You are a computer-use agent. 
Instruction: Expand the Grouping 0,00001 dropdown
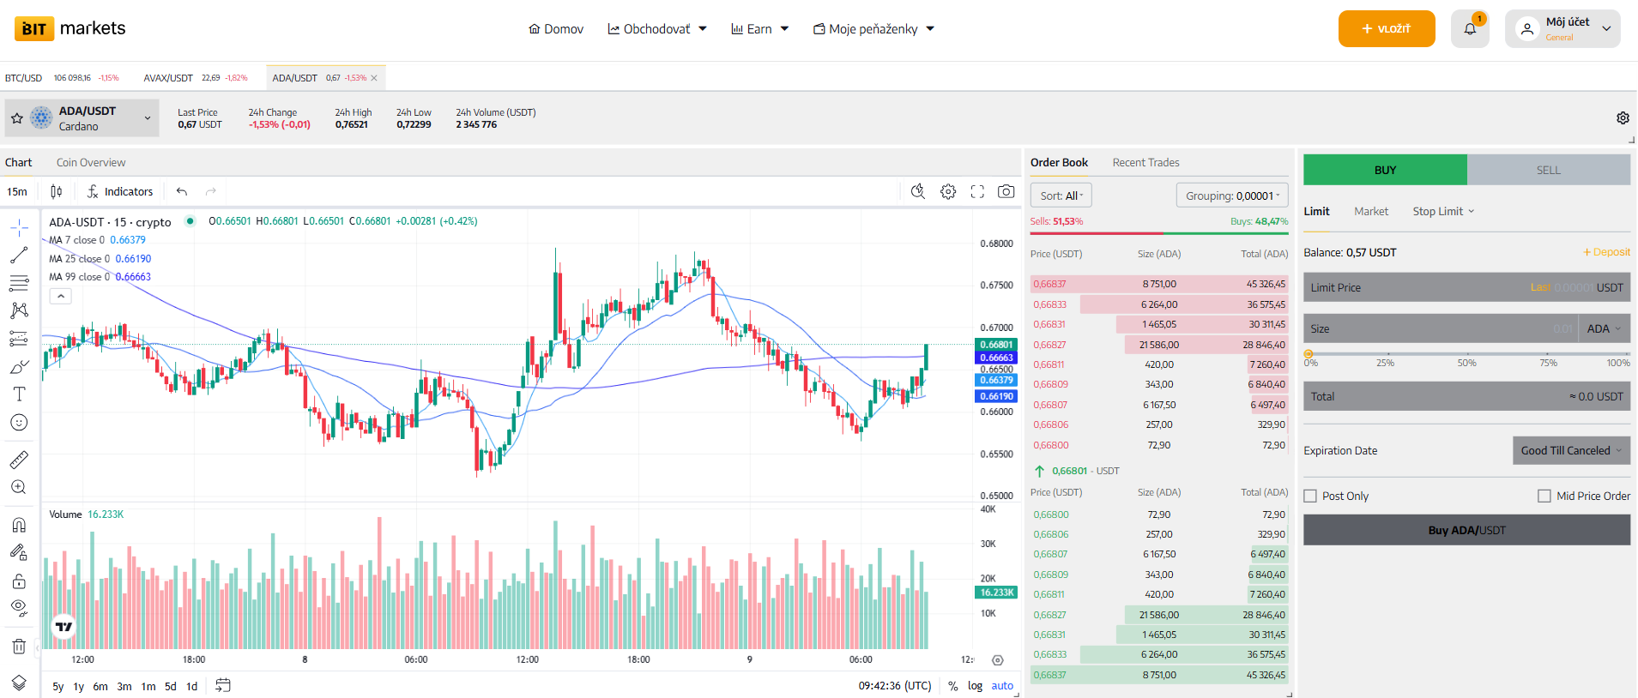point(1232,196)
